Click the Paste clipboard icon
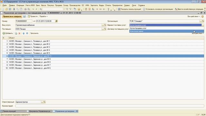Image resolution: width=206 pixels, height=116 pixels. (21, 9)
